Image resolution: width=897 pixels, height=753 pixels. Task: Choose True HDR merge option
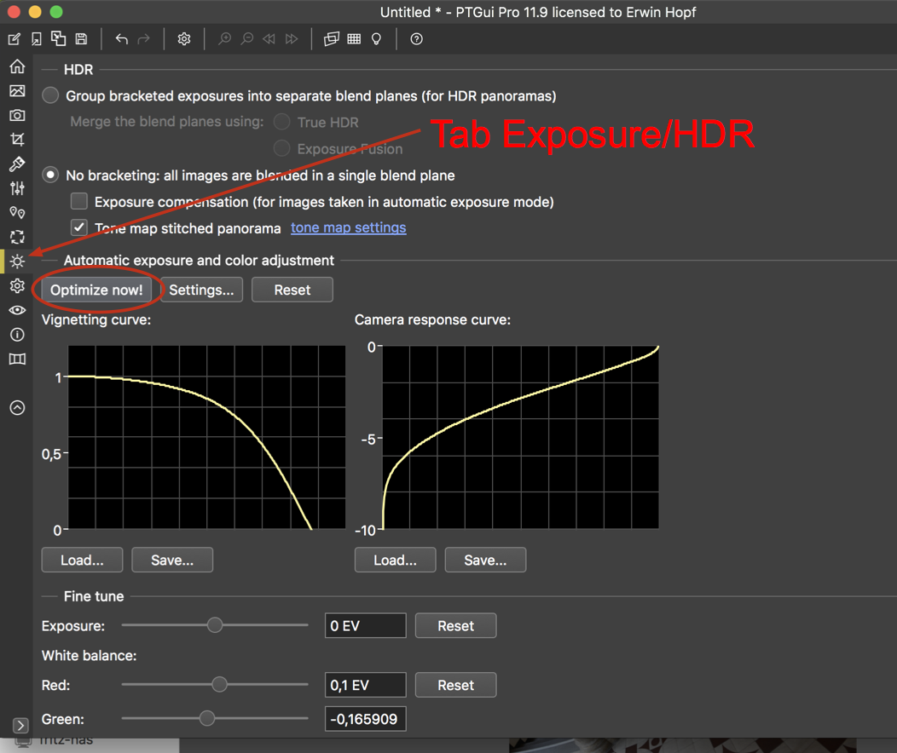(x=282, y=122)
